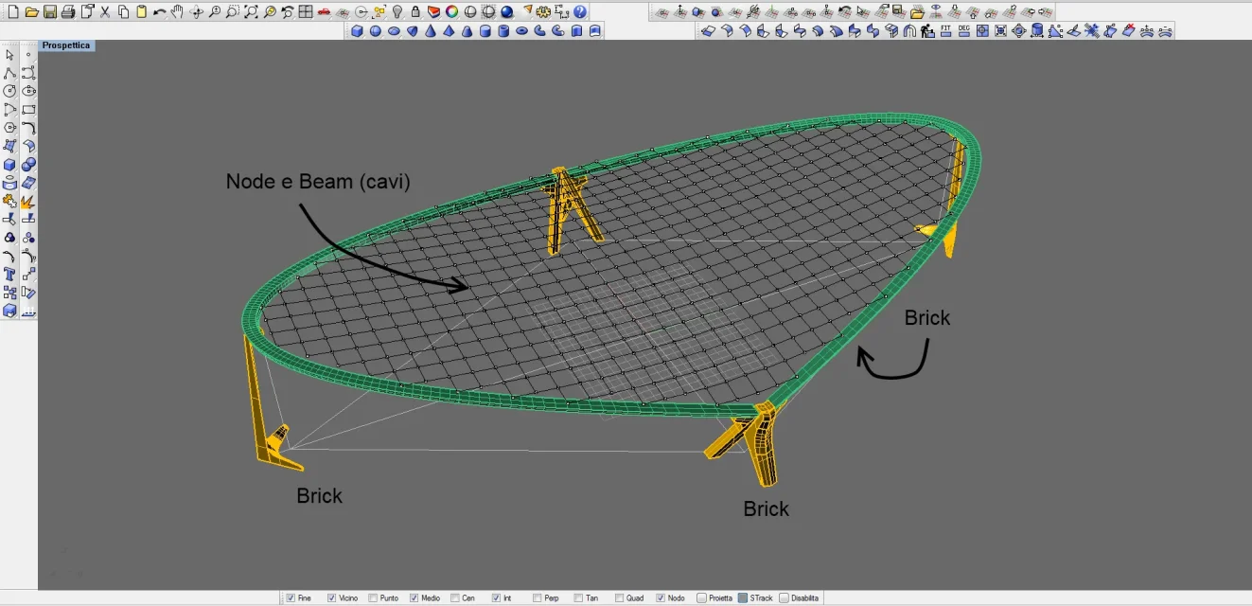Open a file using the folder icon

(x=31, y=12)
